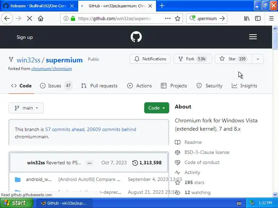
Task: Open the Security tab
Action: (x=210, y=86)
